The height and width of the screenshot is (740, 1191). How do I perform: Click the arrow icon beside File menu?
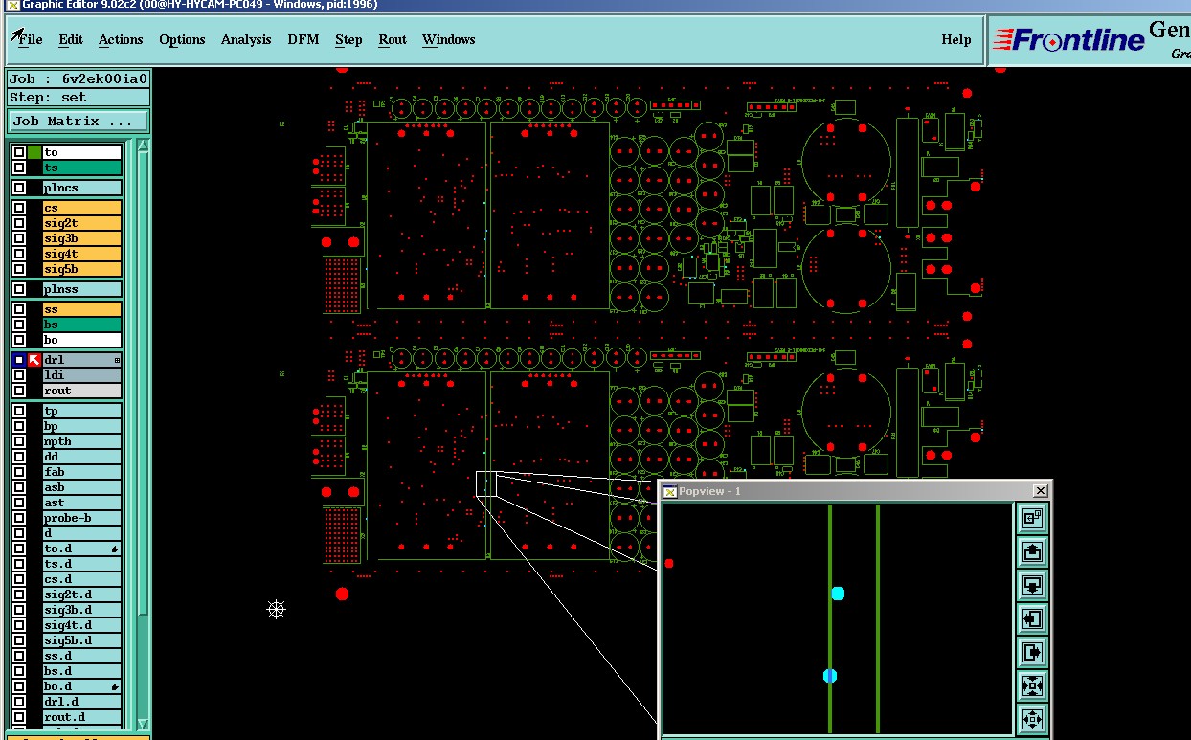point(17,35)
